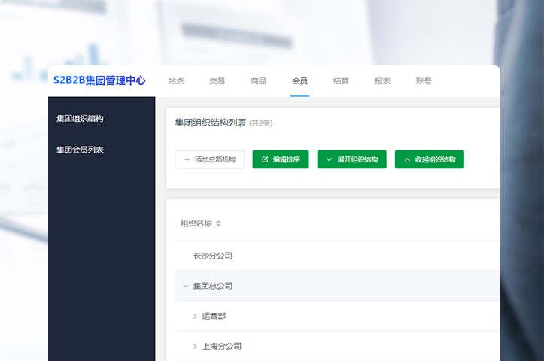This screenshot has width=544, height=361.
Task: Click the edit icon on 编辑排序
Action: coord(265,159)
